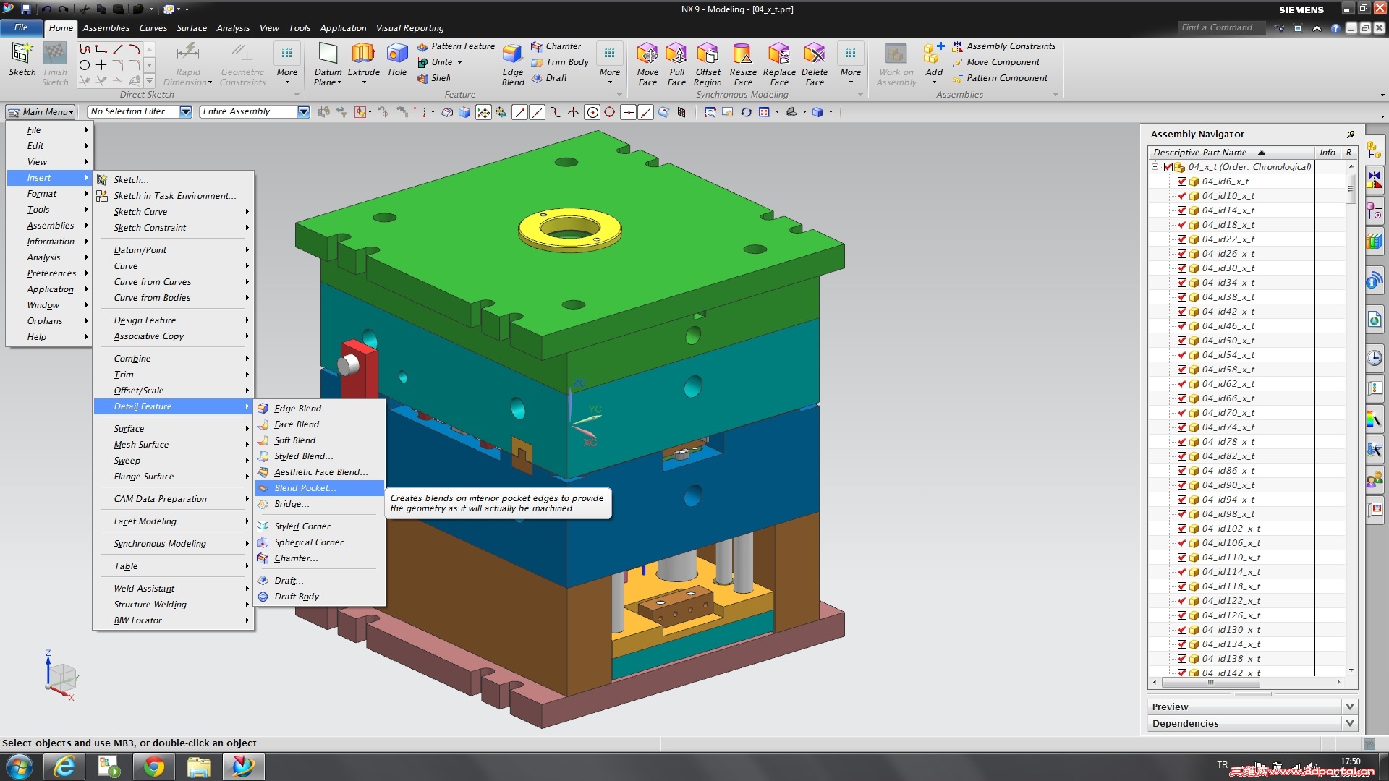The height and width of the screenshot is (781, 1389).
Task: Expand the Preview panel section
Action: 1349,707
